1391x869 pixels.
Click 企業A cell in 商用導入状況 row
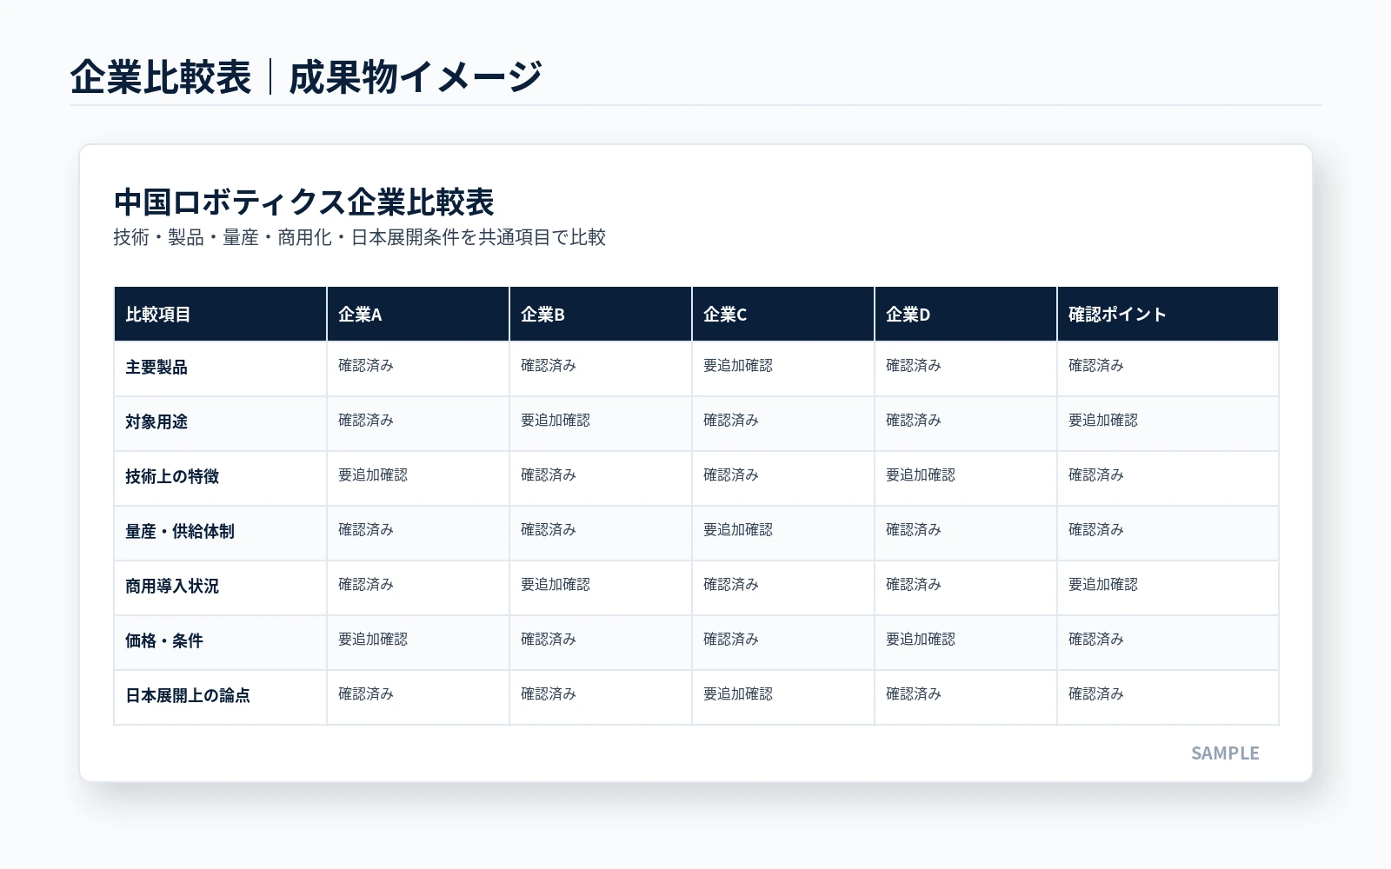pyautogui.click(x=418, y=587)
